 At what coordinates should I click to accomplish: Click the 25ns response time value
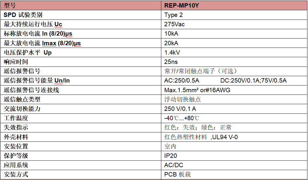point(171,62)
